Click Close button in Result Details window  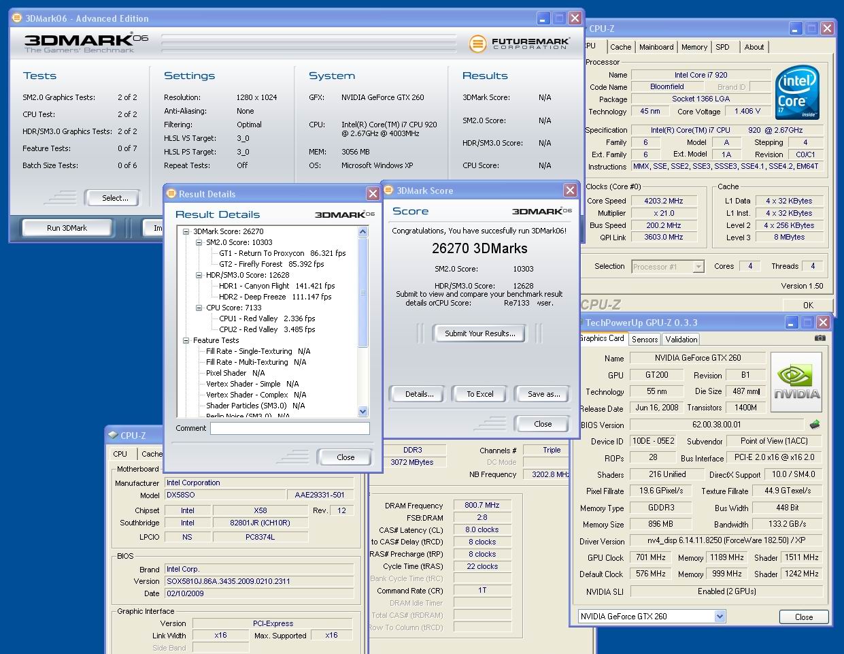coord(345,457)
